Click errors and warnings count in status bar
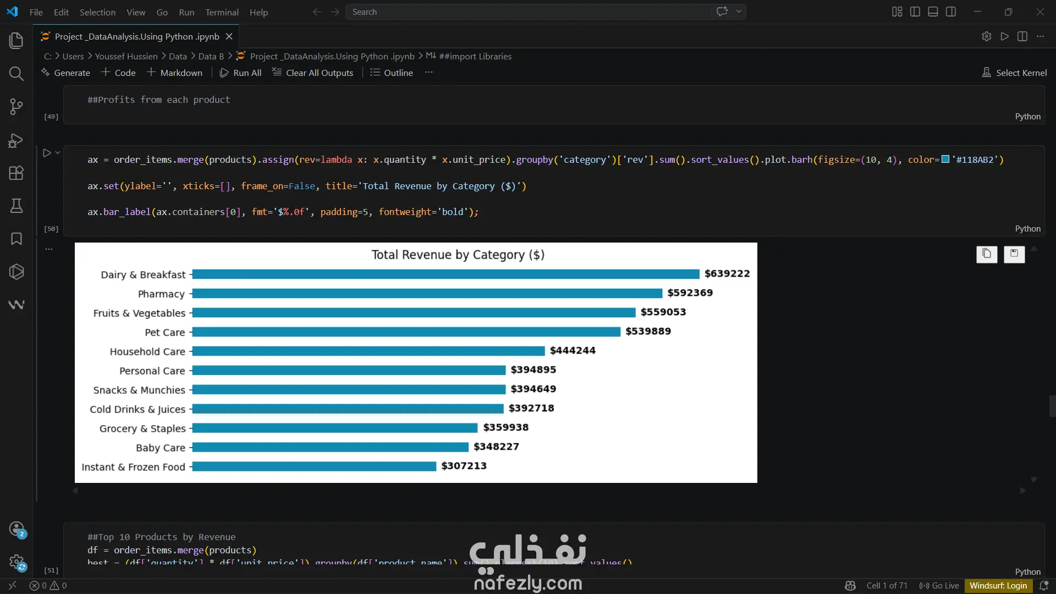Image resolution: width=1056 pixels, height=594 pixels. (x=48, y=586)
